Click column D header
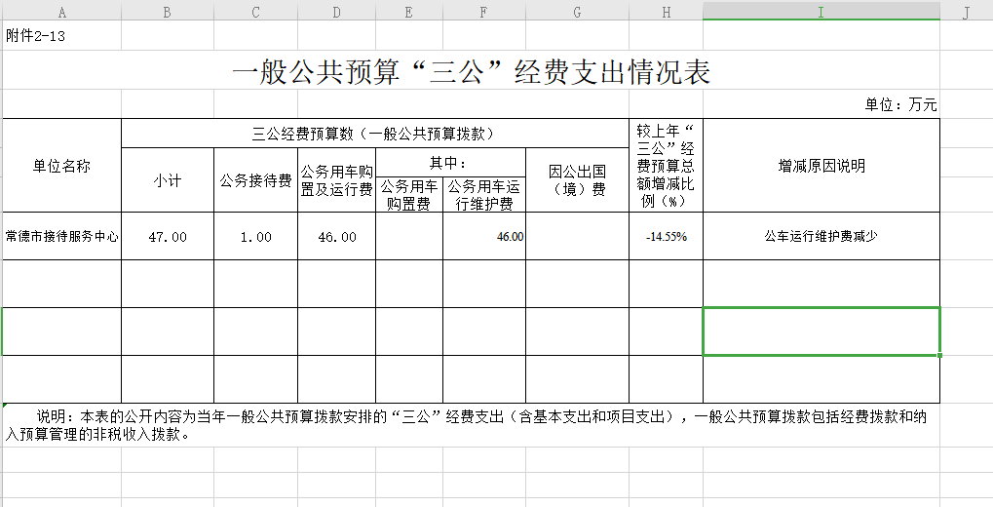993x507 pixels. click(x=336, y=12)
